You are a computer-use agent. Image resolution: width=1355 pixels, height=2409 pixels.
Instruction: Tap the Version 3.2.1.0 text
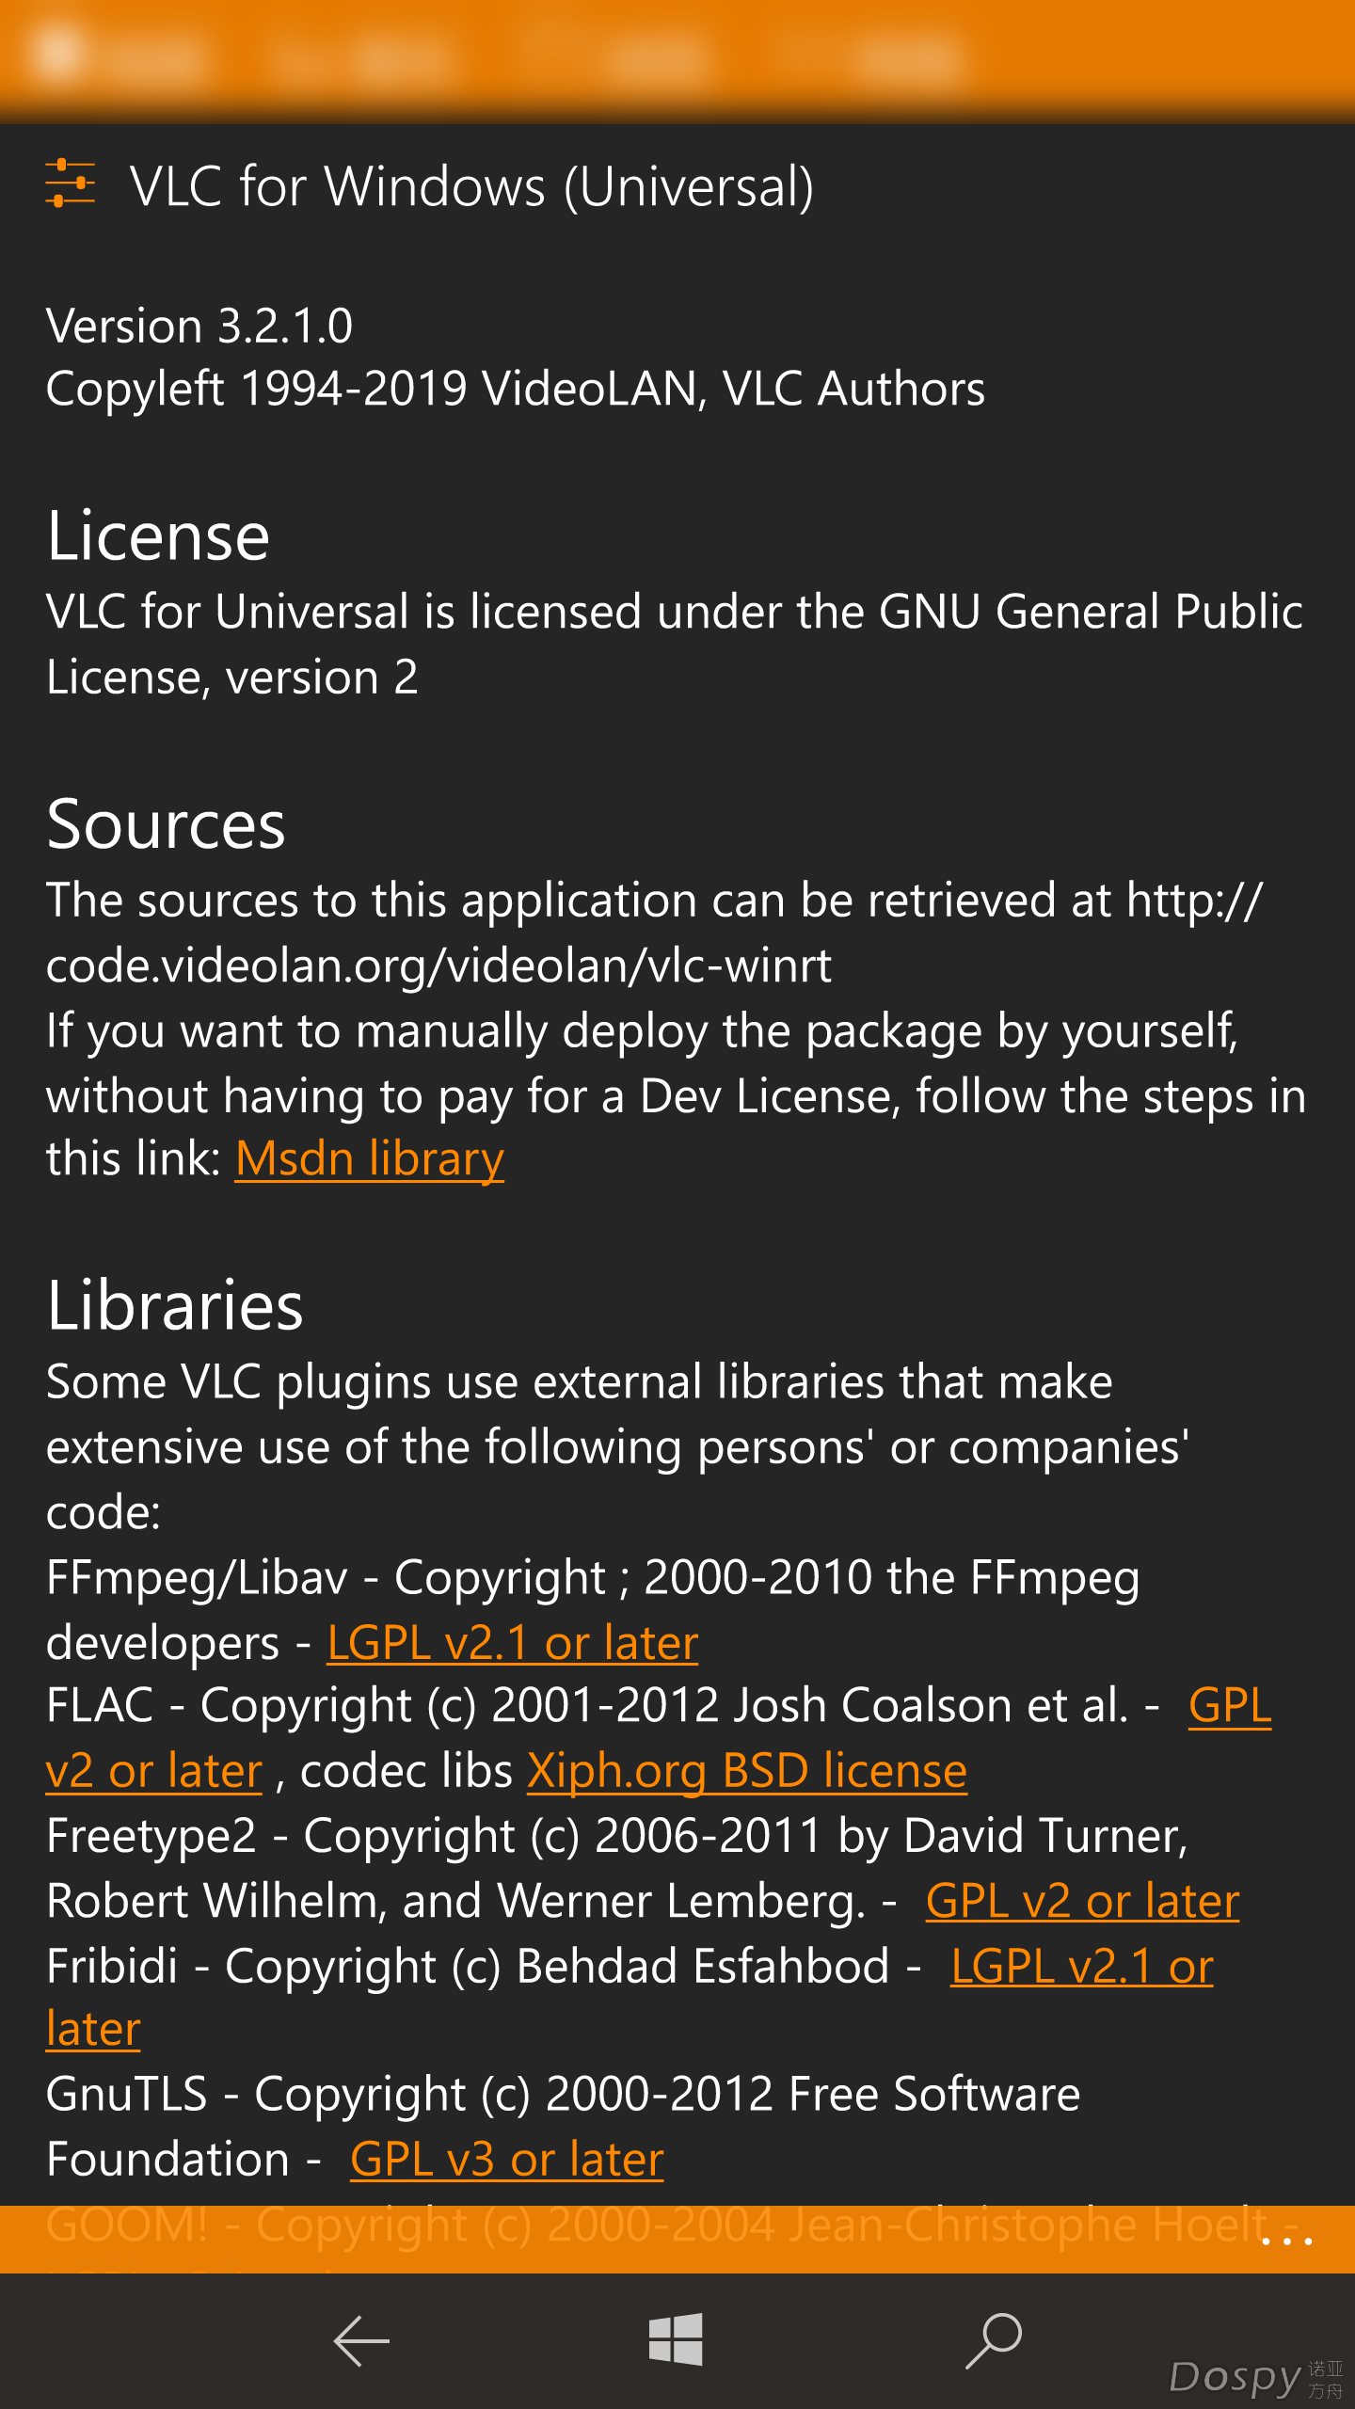[x=199, y=326]
